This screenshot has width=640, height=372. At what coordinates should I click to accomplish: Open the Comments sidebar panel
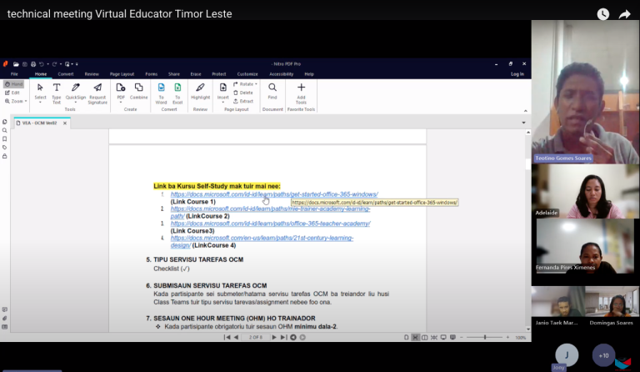4,309
